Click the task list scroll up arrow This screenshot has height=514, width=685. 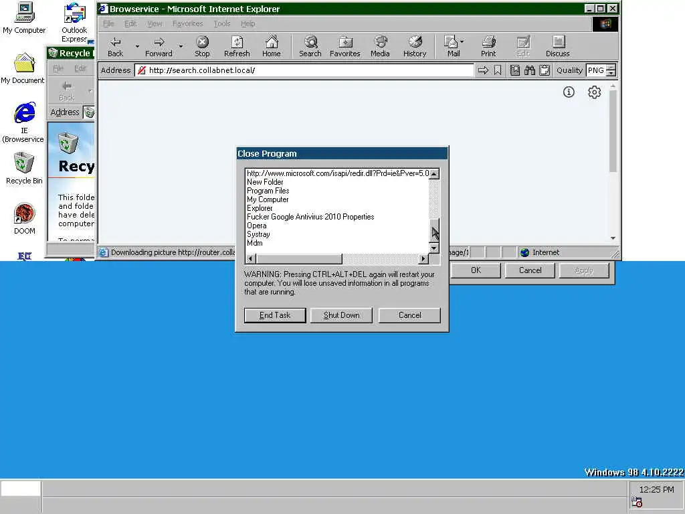pos(433,174)
